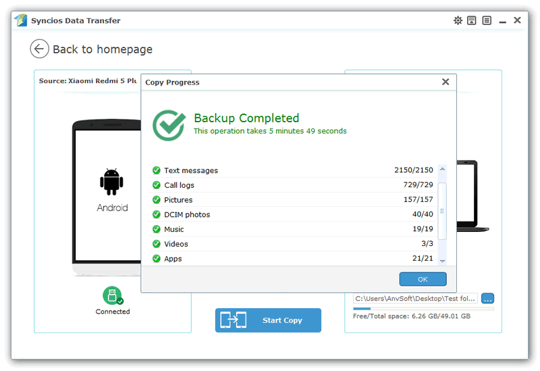Click the 3/3 videos count value

[427, 243]
